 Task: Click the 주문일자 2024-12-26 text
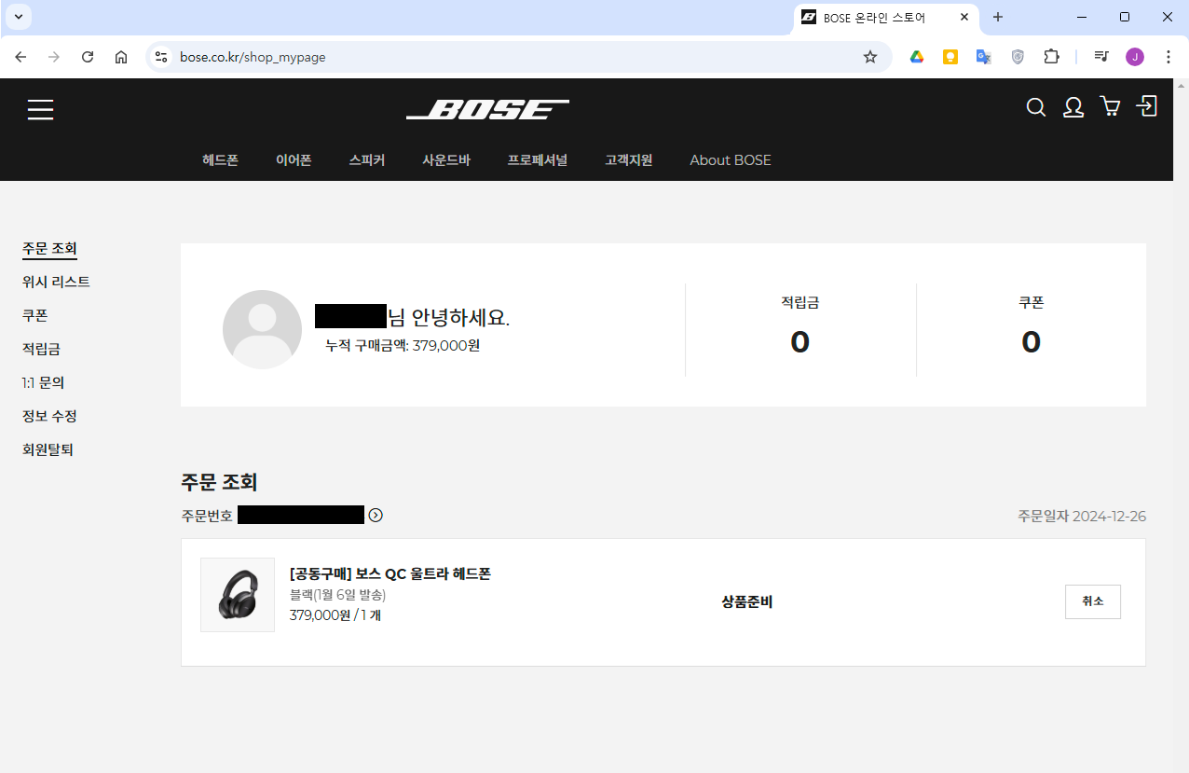tap(1082, 516)
